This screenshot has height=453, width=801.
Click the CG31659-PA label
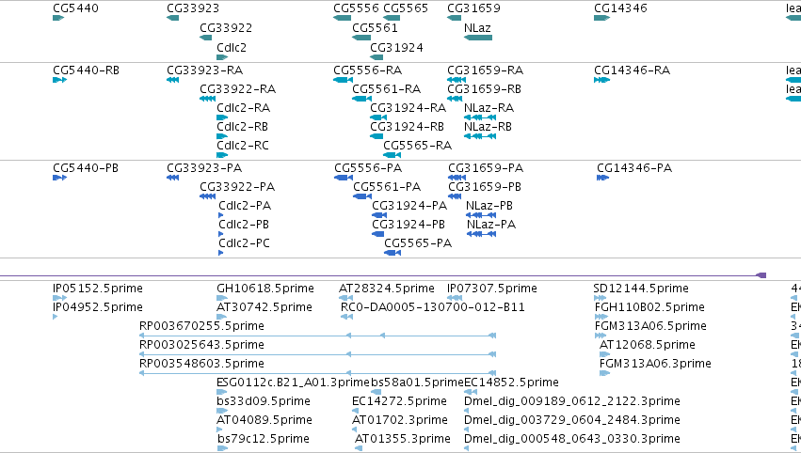[486, 168]
